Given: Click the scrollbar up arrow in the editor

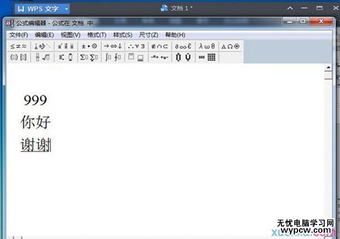Looking at the screenshot, I should (328, 68).
